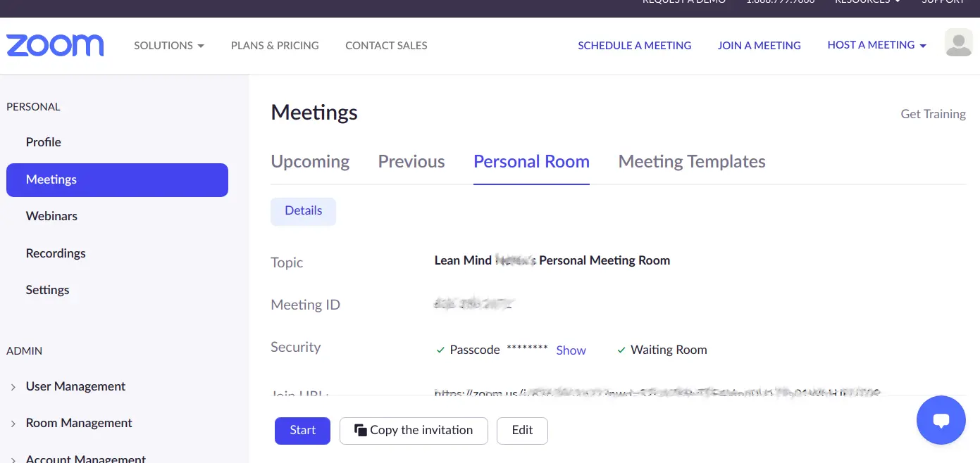The image size is (980, 463).
Task: Switch to the Upcoming tab
Action: (310, 162)
